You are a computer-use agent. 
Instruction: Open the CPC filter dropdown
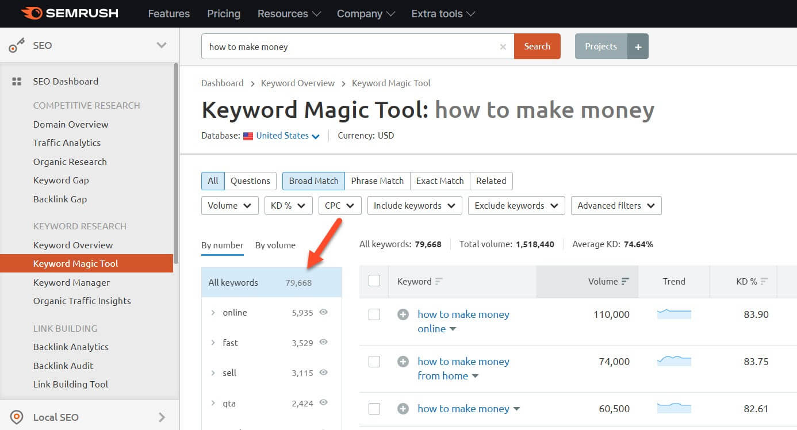[340, 206]
